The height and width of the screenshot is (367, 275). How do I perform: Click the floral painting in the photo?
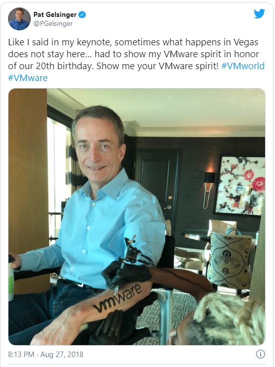click(x=240, y=185)
